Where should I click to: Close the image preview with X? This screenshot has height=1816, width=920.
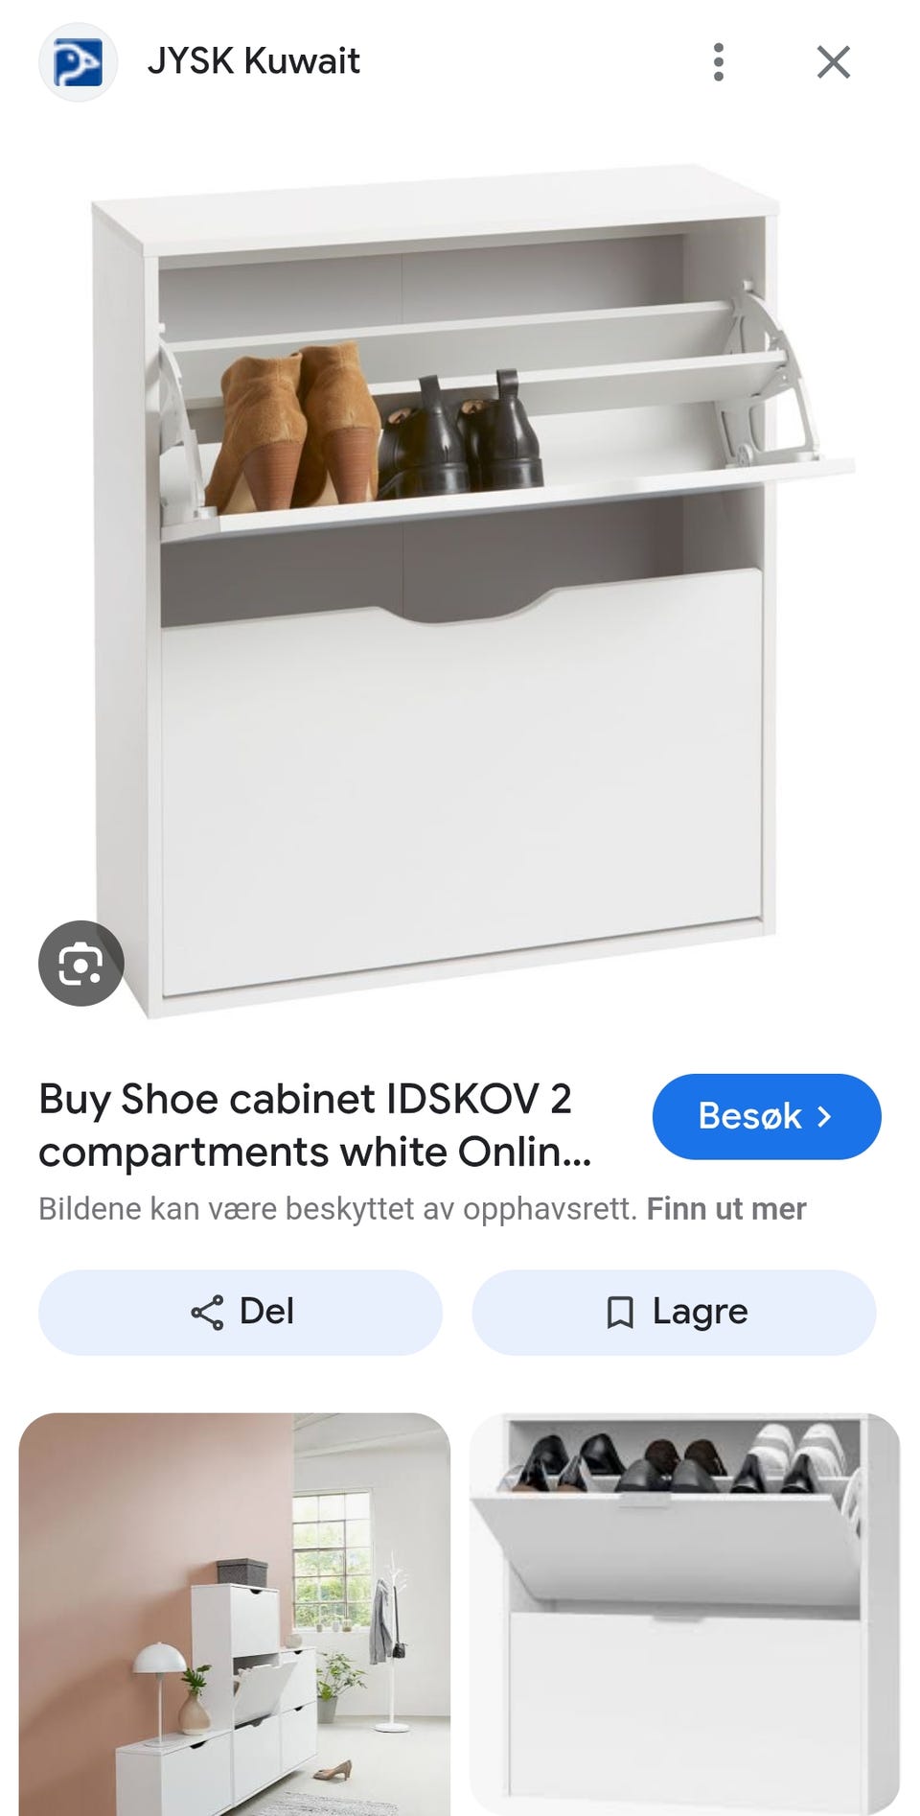833,62
